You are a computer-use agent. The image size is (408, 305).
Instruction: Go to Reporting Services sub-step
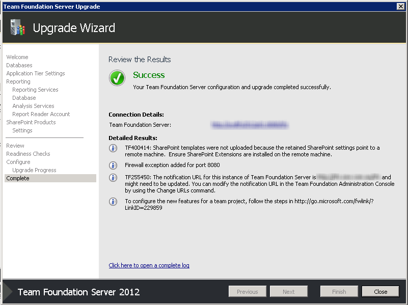point(35,90)
